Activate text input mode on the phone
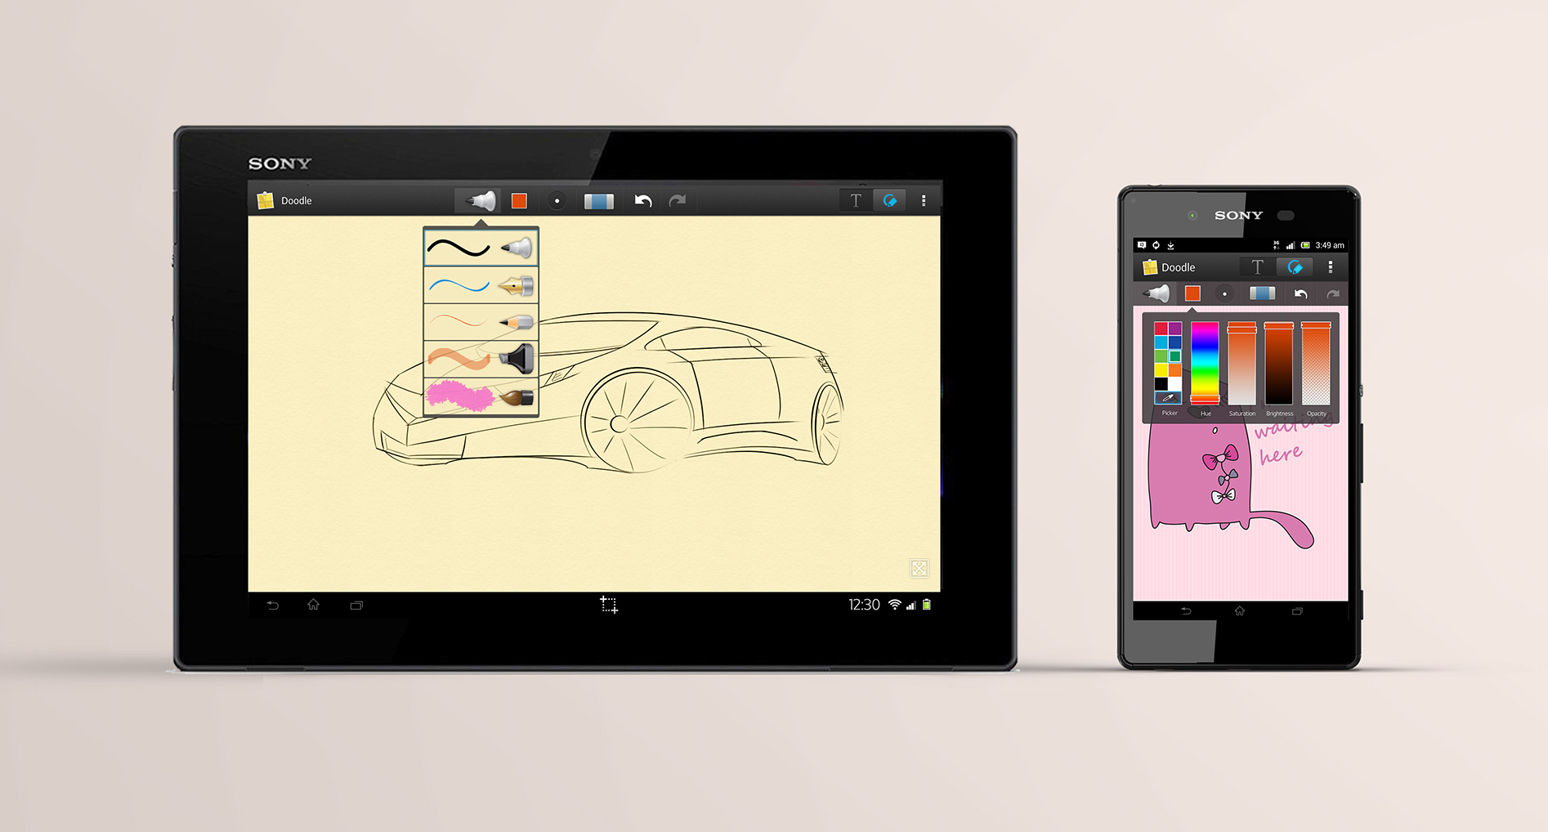This screenshot has height=832, width=1548. [1256, 266]
